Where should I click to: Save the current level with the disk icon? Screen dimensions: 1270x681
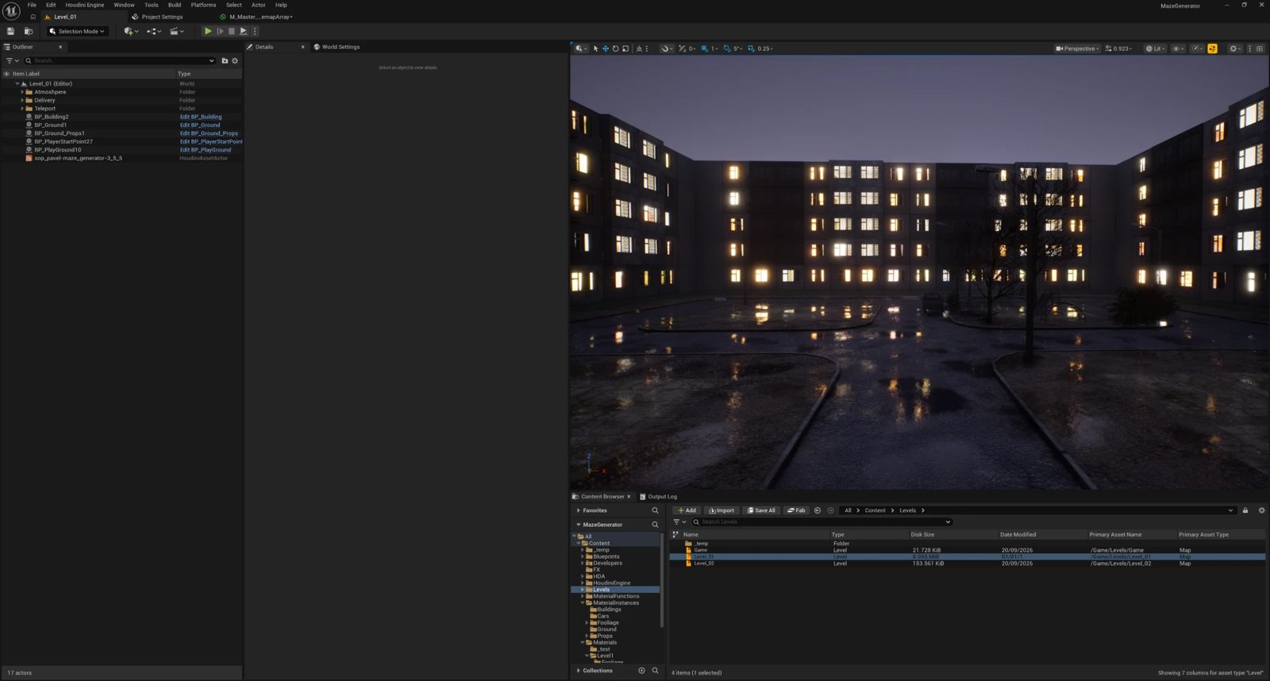pos(10,31)
